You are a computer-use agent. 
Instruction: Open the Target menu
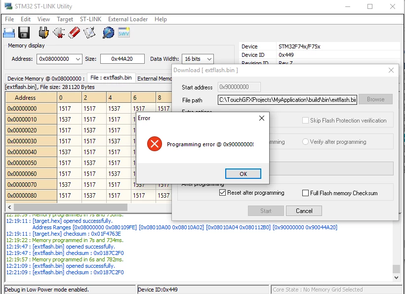tap(65, 19)
